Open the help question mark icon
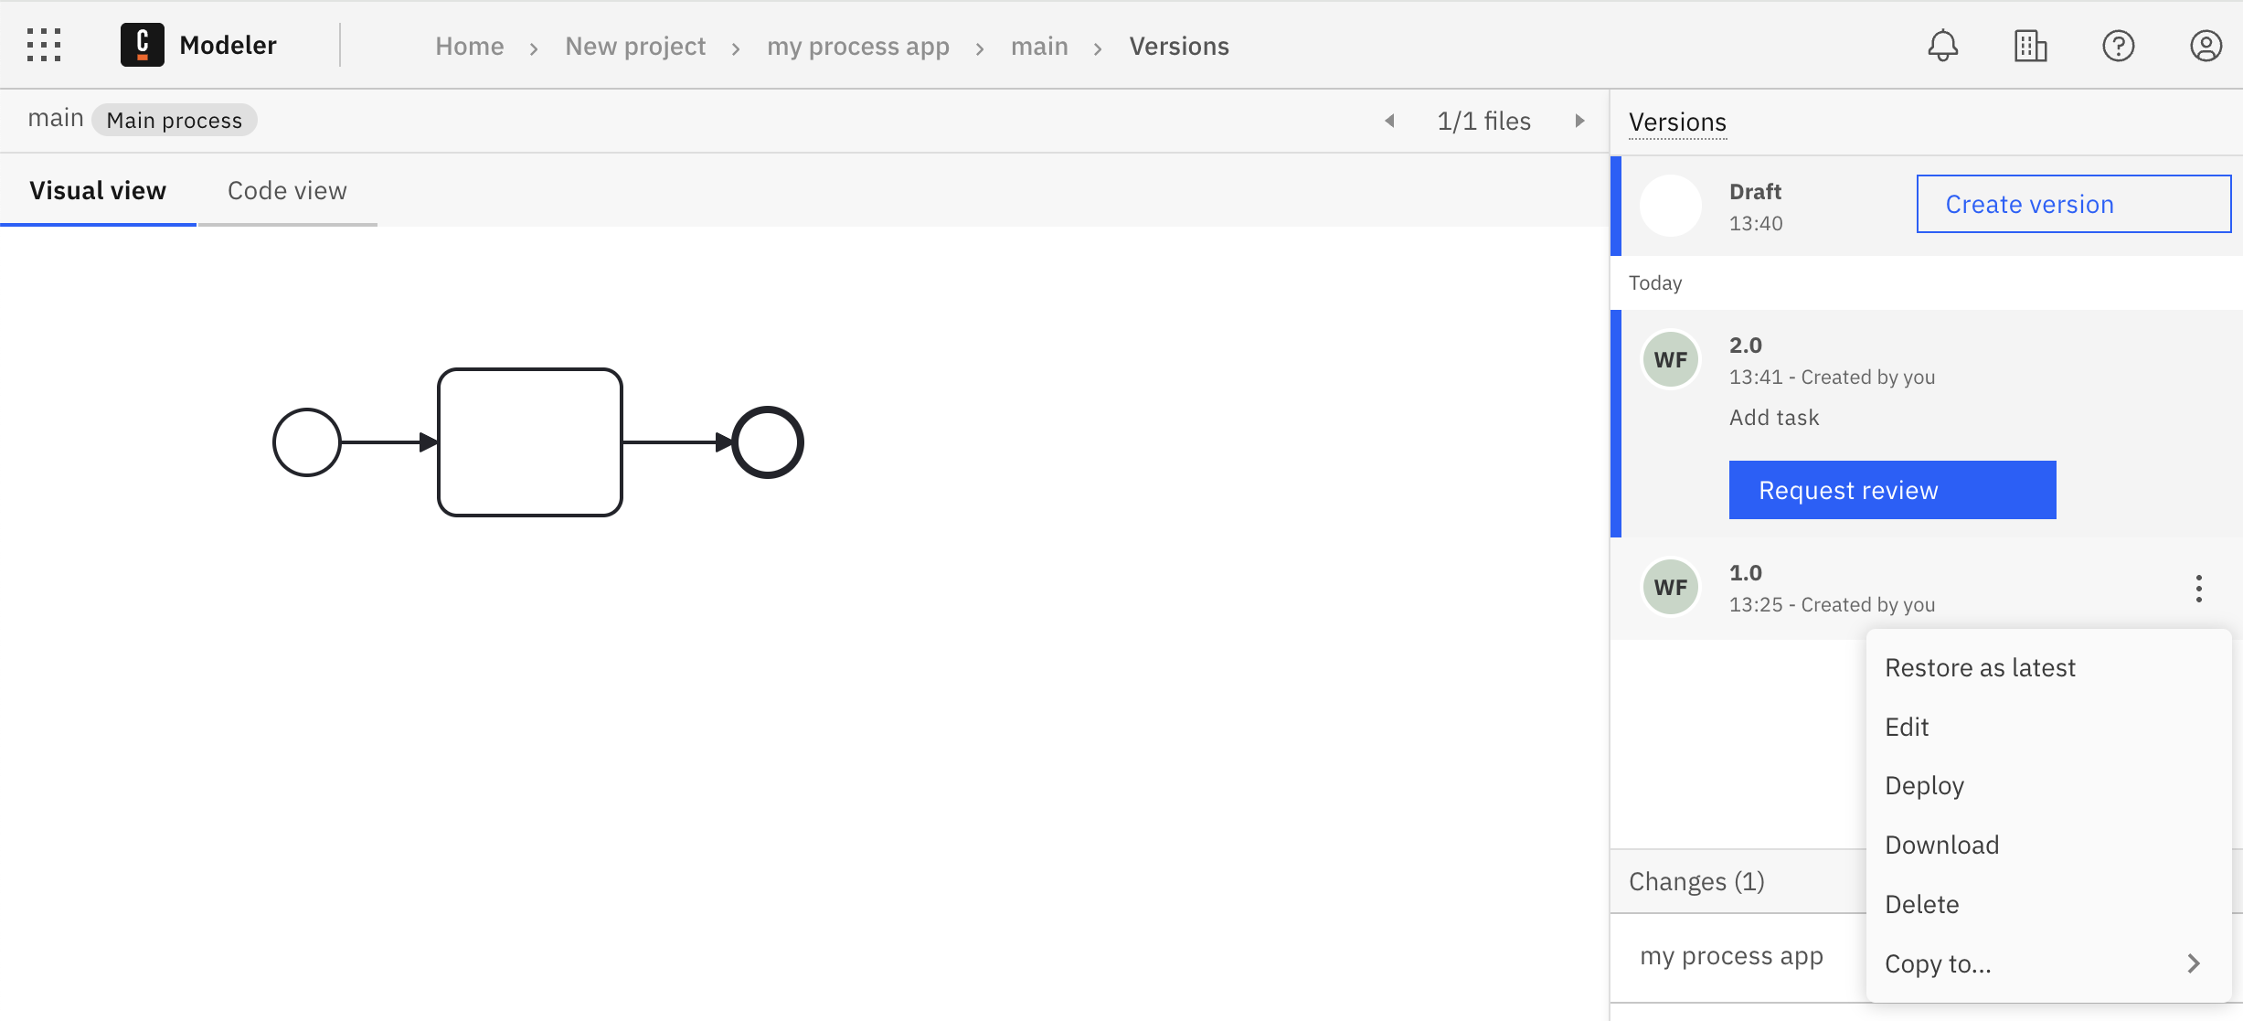 2118,46
